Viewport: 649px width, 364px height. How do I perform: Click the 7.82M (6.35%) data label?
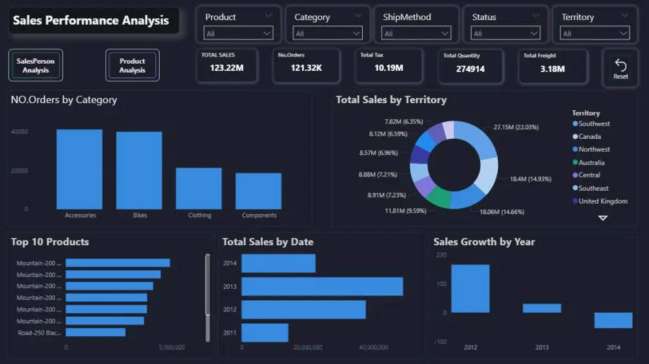click(x=404, y=121)
